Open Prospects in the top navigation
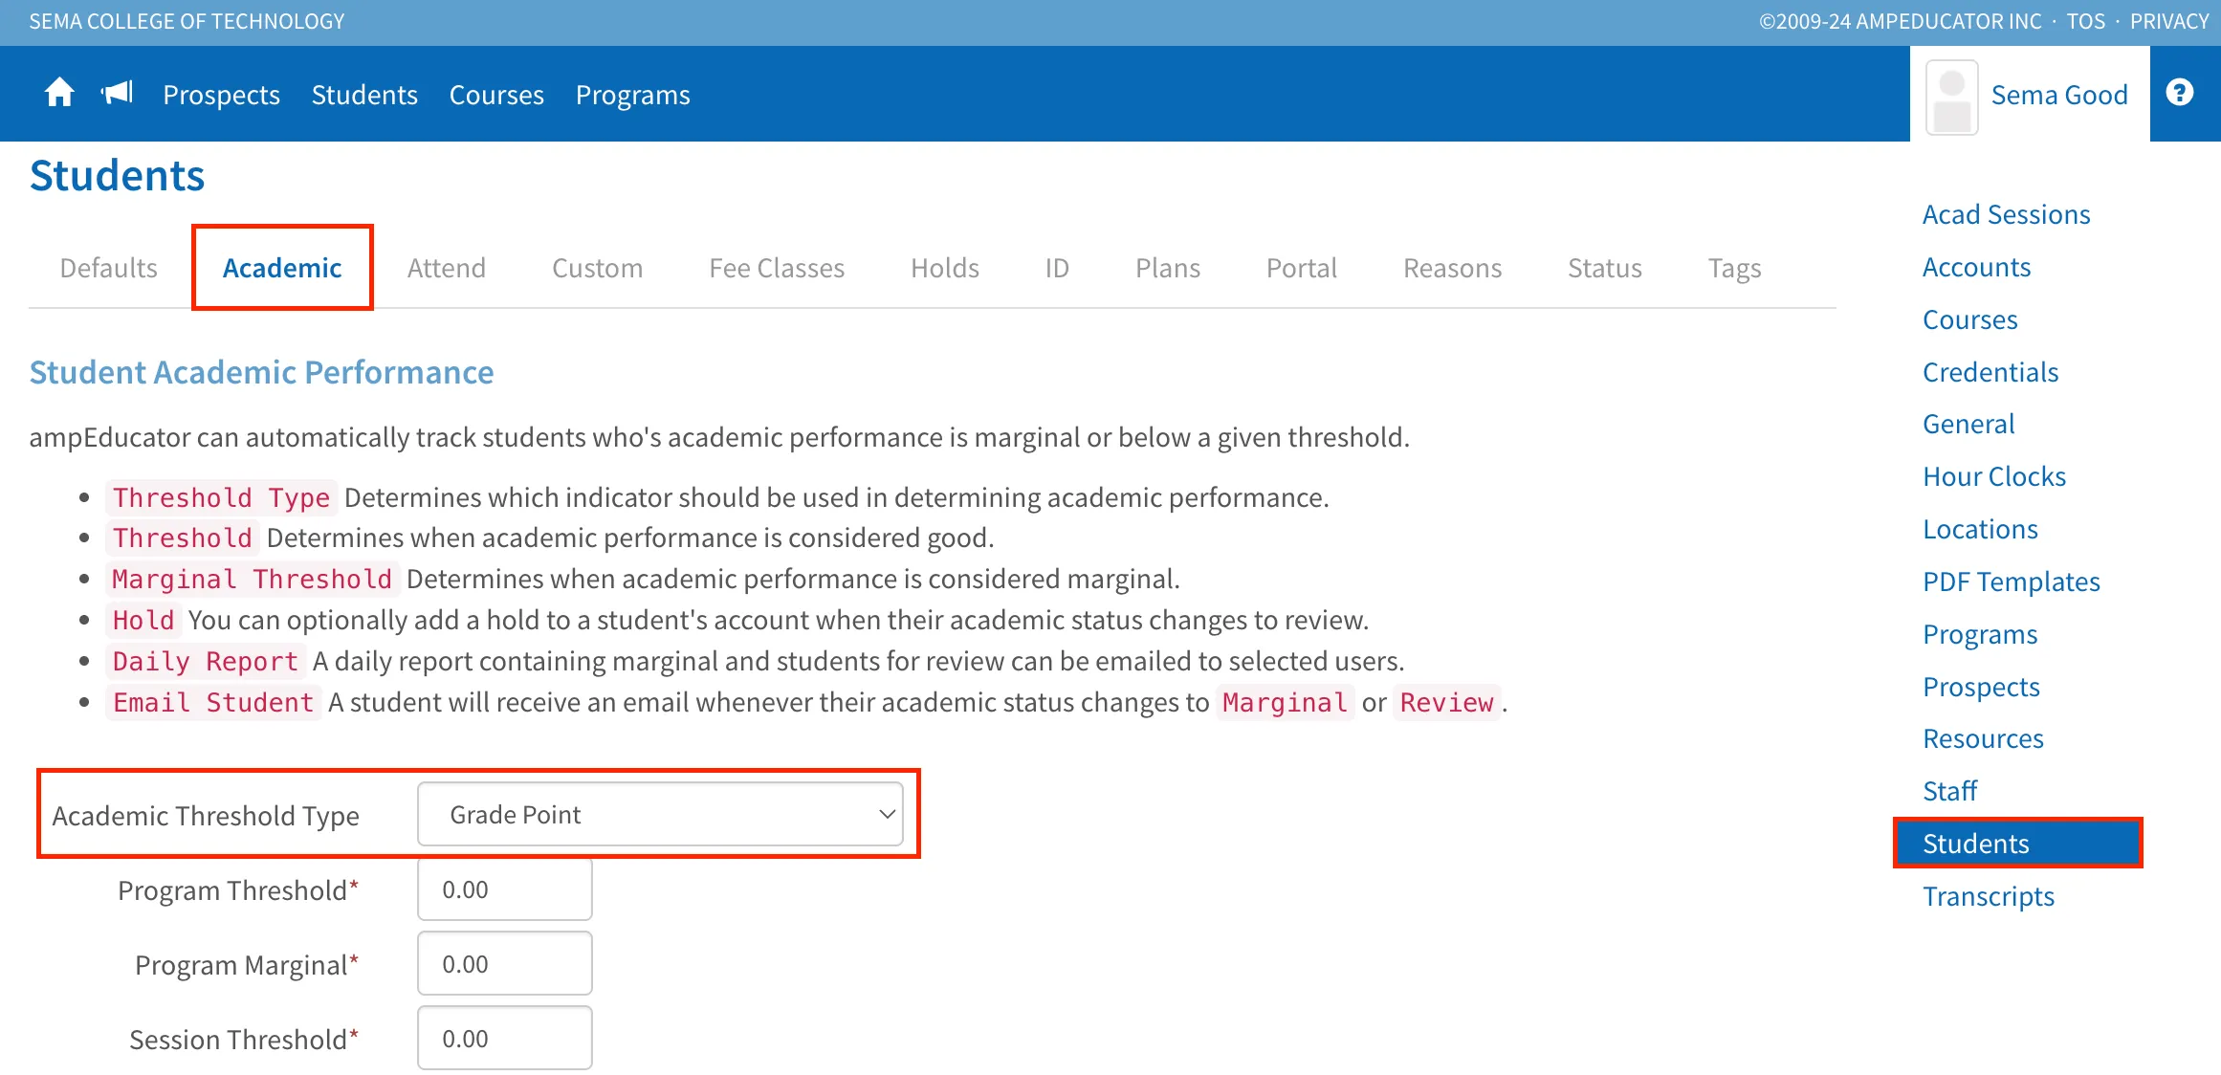2221x1075 pixels. click(x=221, y=95)
